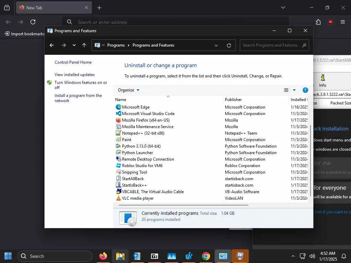Screen dimensions: 351x263
Task: Open 7-Zip from the taskbar
Action: point(155,256)
